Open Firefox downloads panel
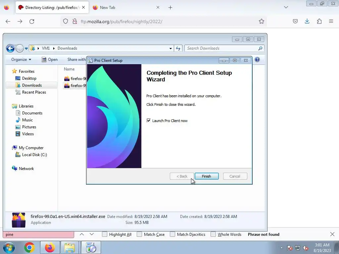 pyautogui.click(x=307, y=21)
